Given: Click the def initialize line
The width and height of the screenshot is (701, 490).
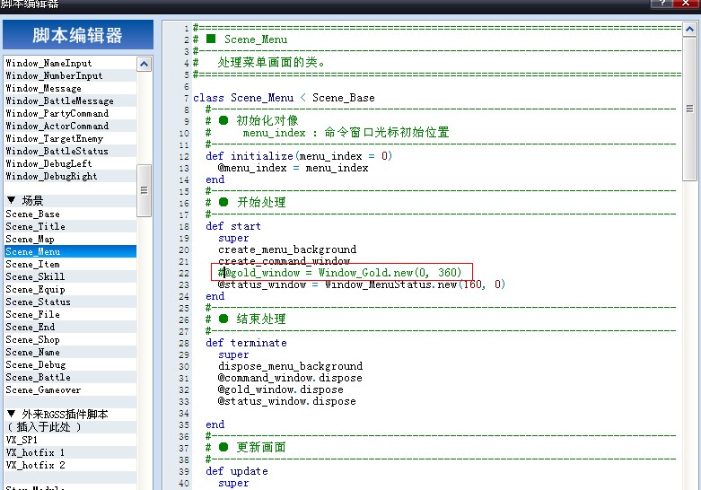Looking at the screenshot, I should click(x=299, y=155).
